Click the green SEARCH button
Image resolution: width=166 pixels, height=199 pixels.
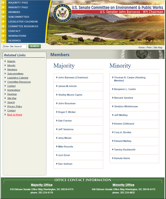pyautogui.click(x=34, y=46)
